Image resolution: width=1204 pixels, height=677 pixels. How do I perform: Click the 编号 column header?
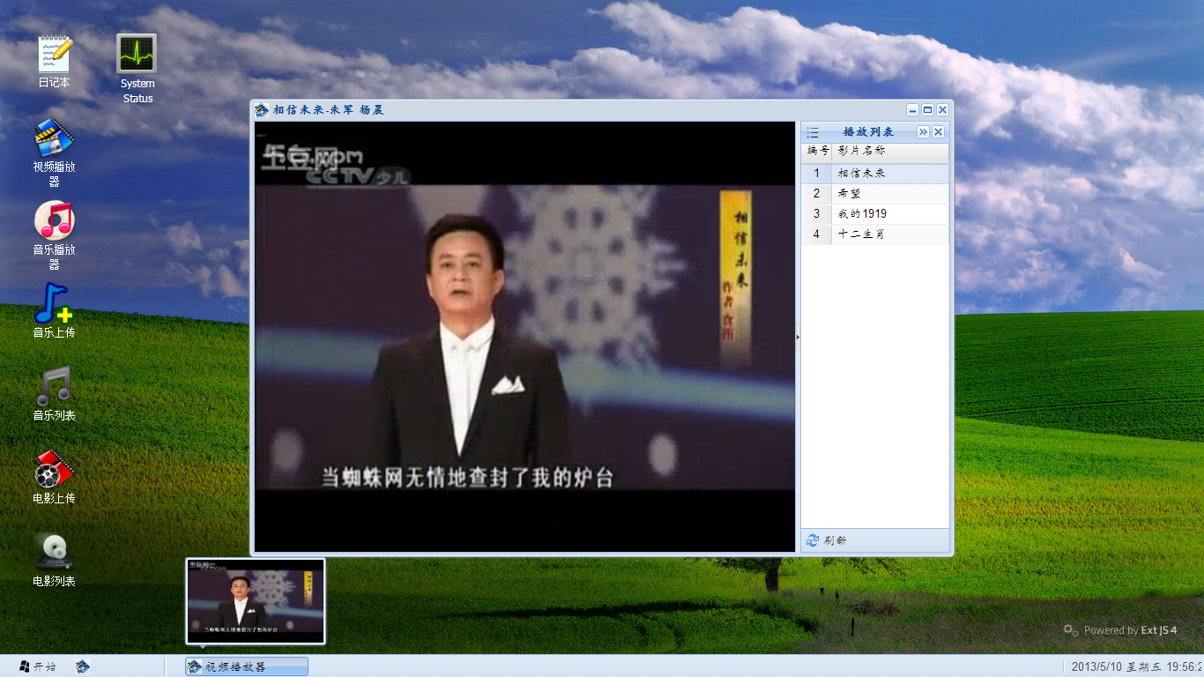coord(817,152)
